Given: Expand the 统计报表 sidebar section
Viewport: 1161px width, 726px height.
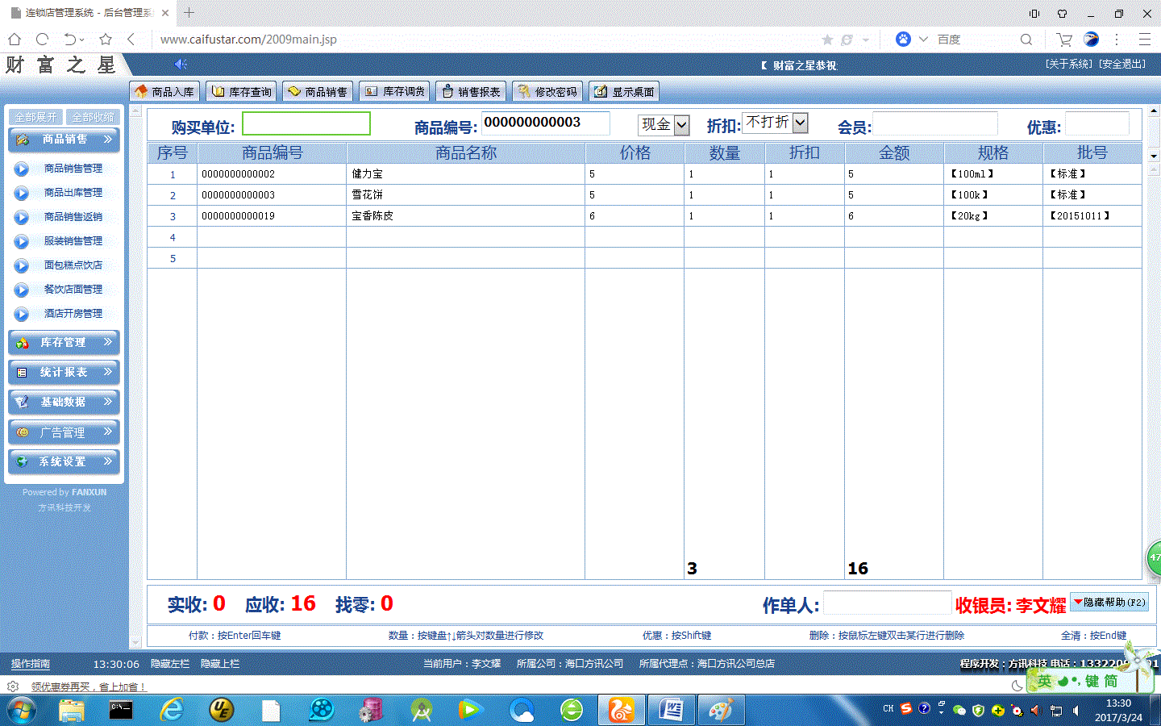Looking at the screenshot, I should coord(64,373).
